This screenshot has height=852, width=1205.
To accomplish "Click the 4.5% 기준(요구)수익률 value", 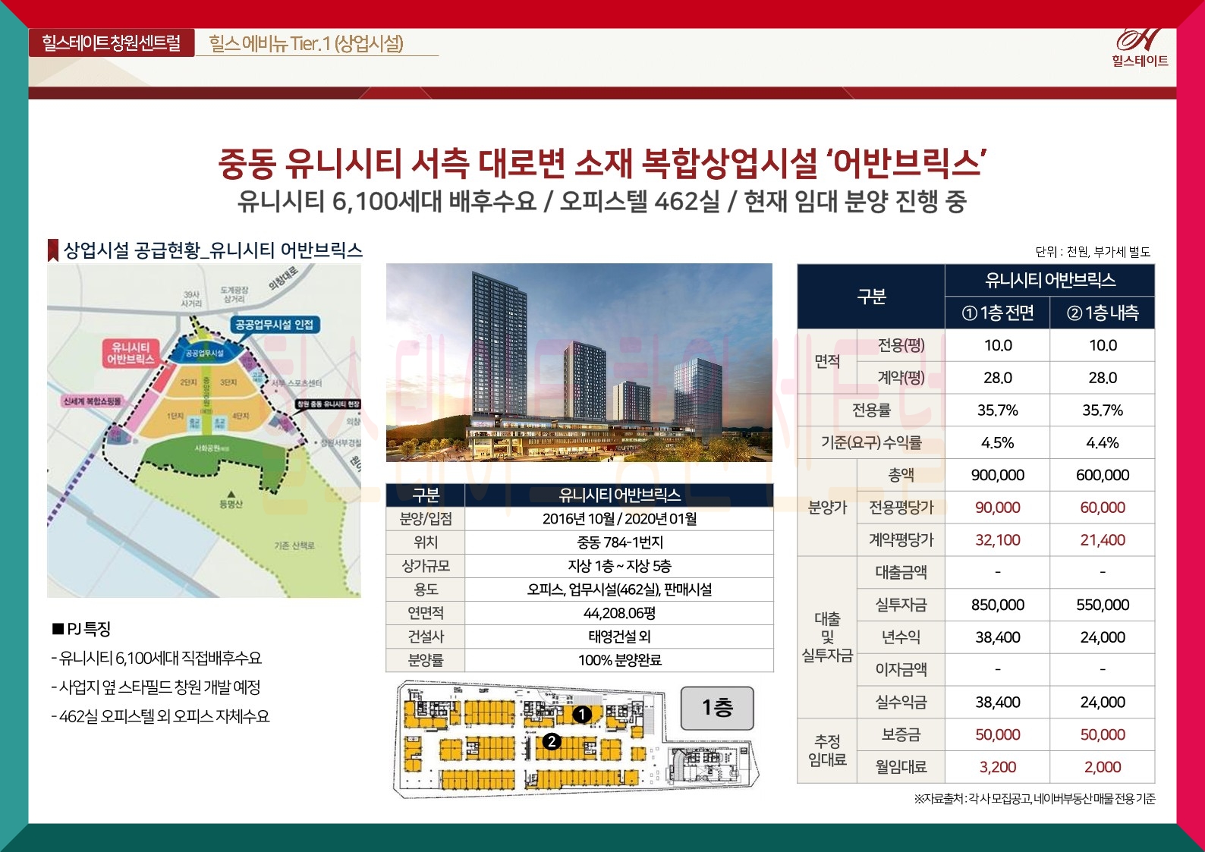I will point(998,442).
